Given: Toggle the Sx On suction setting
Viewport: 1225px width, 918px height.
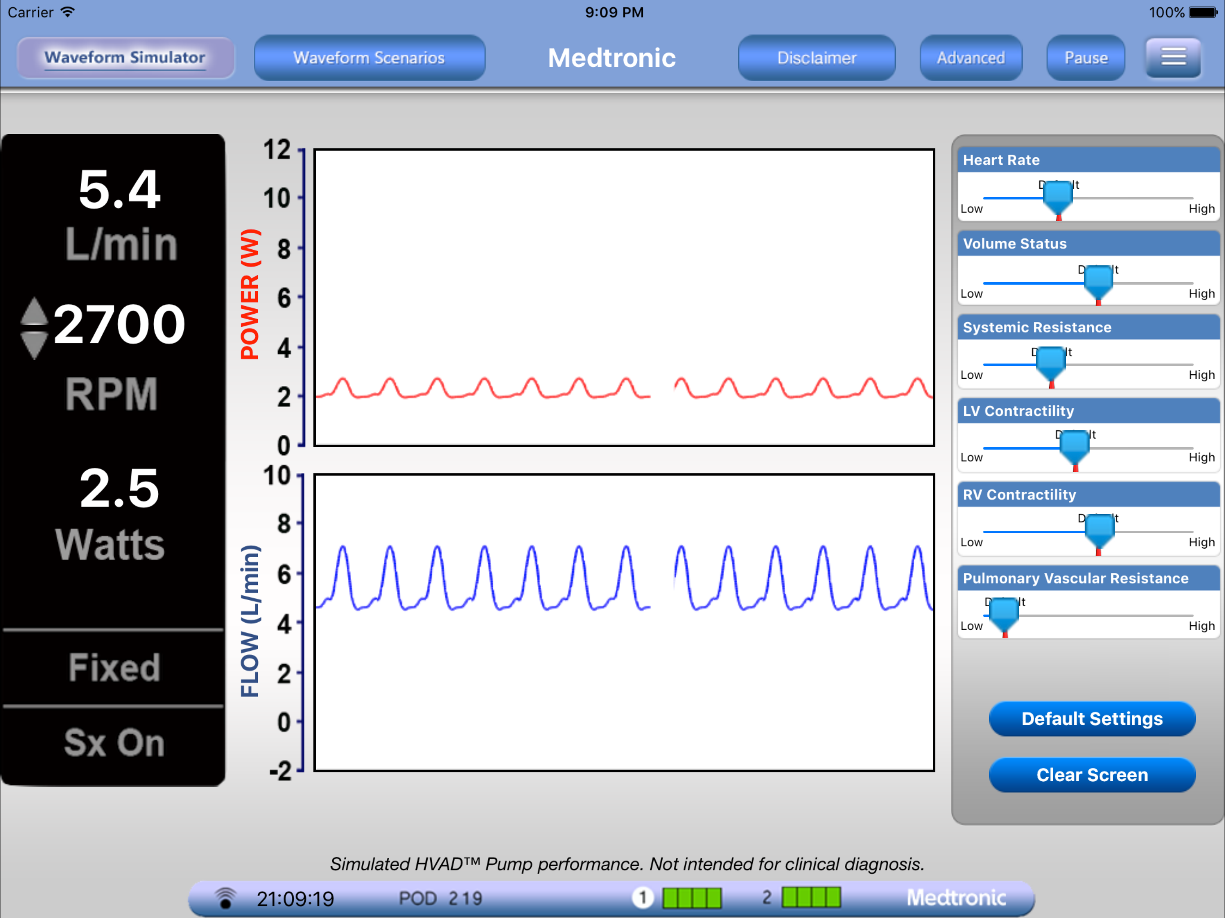Looking at the screenshot, I should (x=113, y=742).
